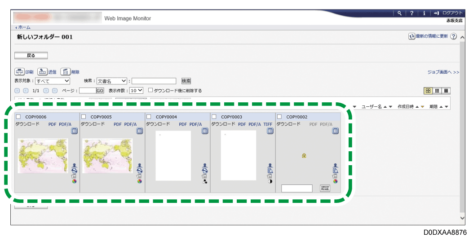Click the delete (削除) trash icon
The width and height of the screenshot is (469, 237).
[x=66, y=72]
